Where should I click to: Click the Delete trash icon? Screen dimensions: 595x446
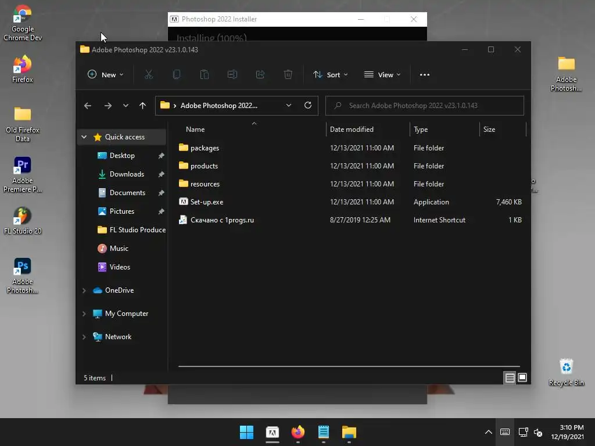(288, 75)
